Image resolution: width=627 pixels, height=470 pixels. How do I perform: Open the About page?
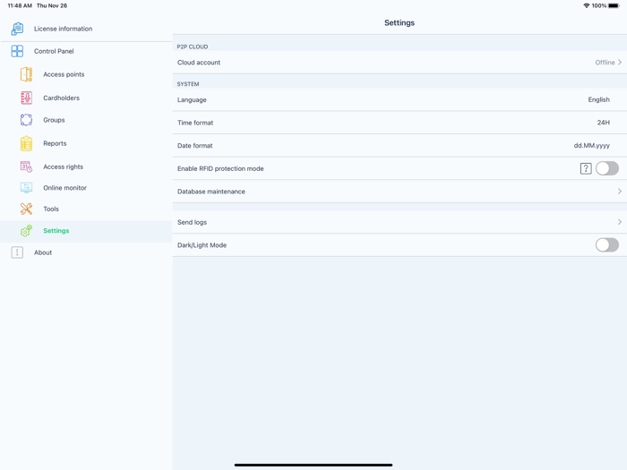point(43,252)
